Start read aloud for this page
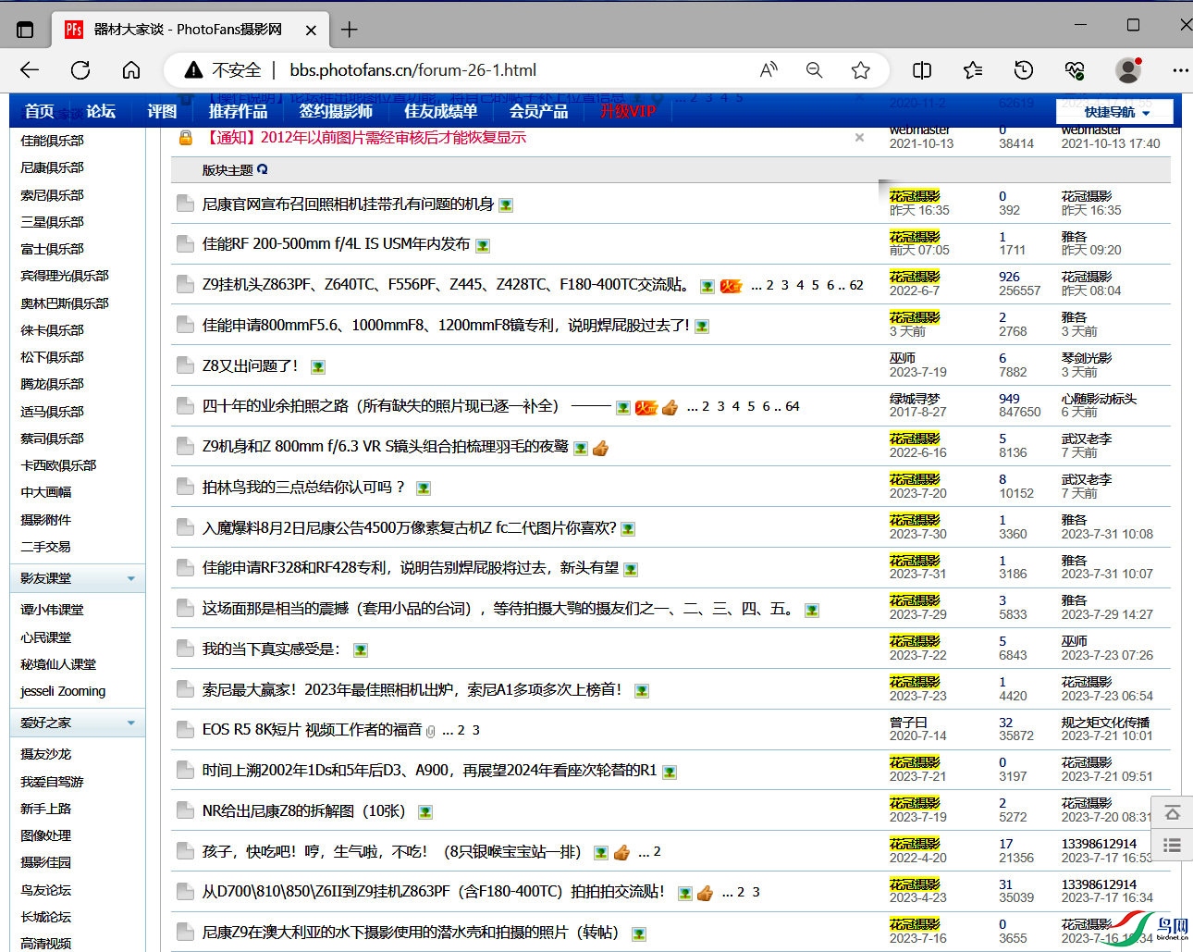This screenshot has height=952, width=1193. coord(769,70)
